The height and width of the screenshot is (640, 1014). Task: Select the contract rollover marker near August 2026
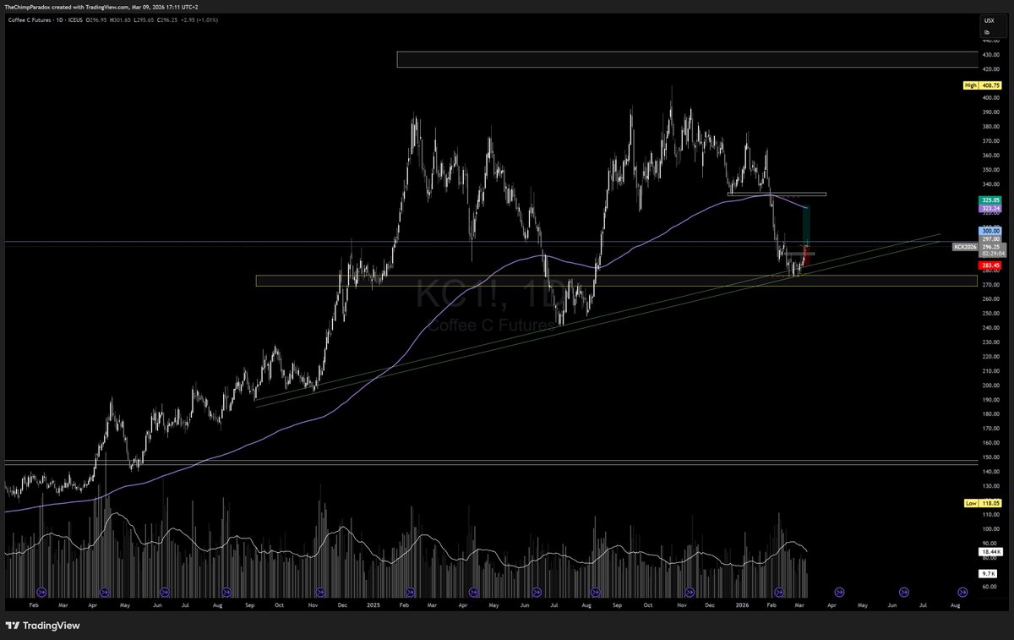(x=962, y=593)
